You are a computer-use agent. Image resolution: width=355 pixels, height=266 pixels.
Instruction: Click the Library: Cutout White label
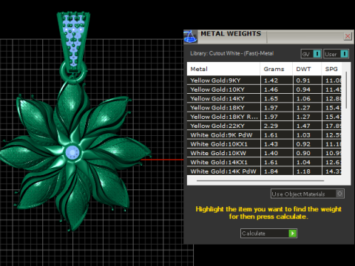click(x=231, y=53)
